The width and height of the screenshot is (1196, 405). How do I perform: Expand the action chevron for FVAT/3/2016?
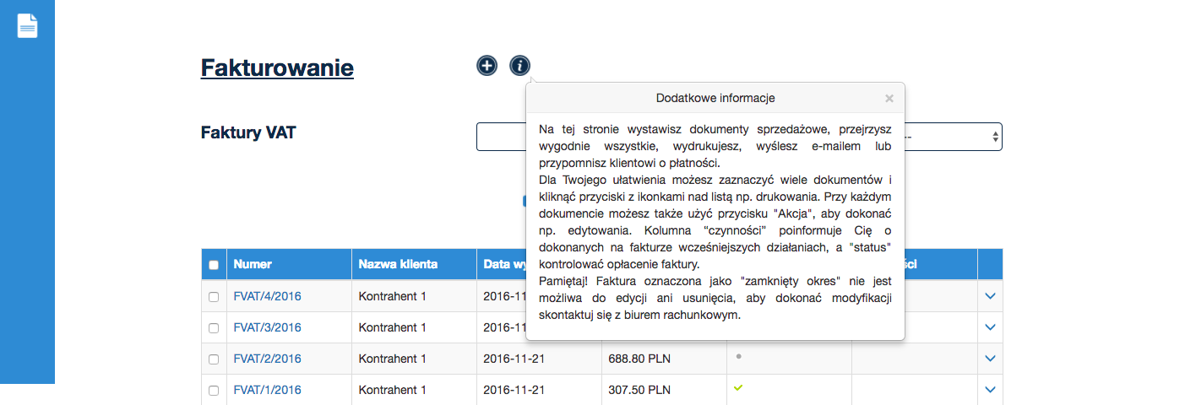tap(991, 327)
